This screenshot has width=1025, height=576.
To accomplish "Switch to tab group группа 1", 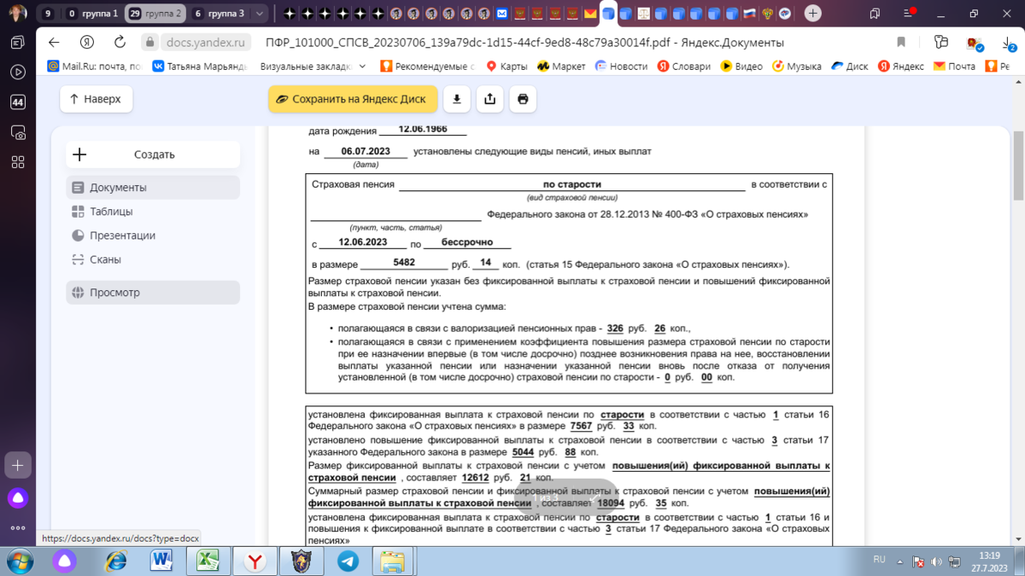I will [x=98, y=14].
